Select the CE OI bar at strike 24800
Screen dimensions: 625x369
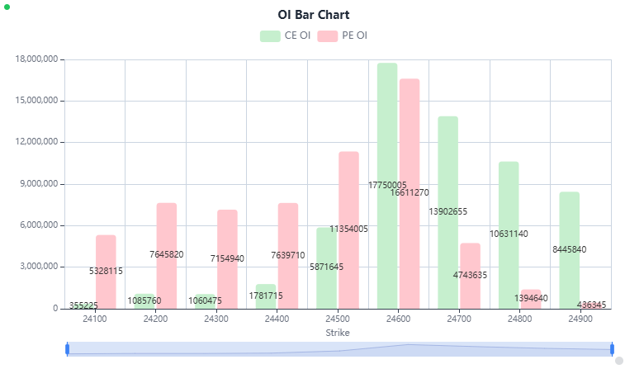(509, 235)
